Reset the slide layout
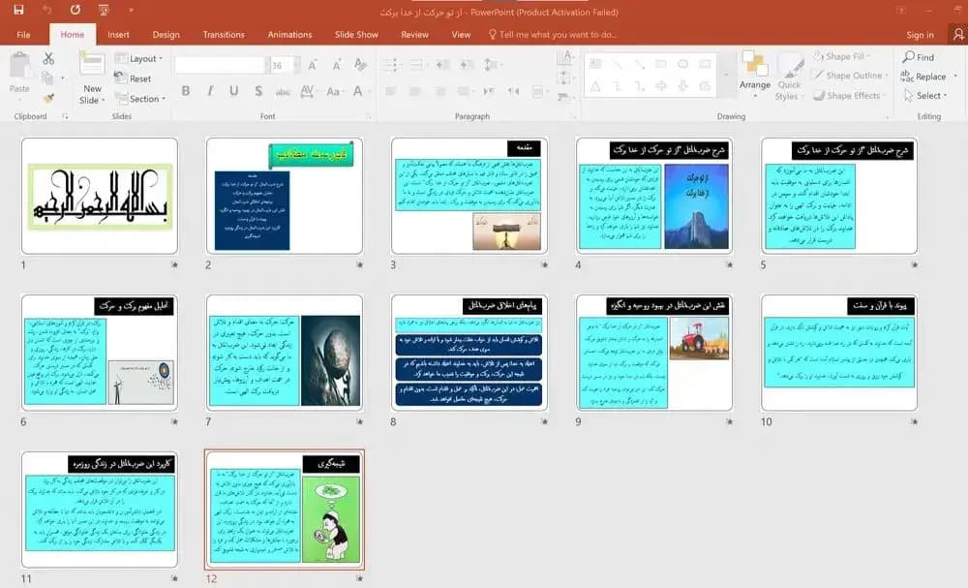This screenshot has width=968, height=588. 133,78
